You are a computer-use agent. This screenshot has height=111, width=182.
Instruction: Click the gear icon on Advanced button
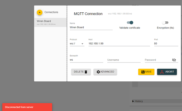point(98,72)
